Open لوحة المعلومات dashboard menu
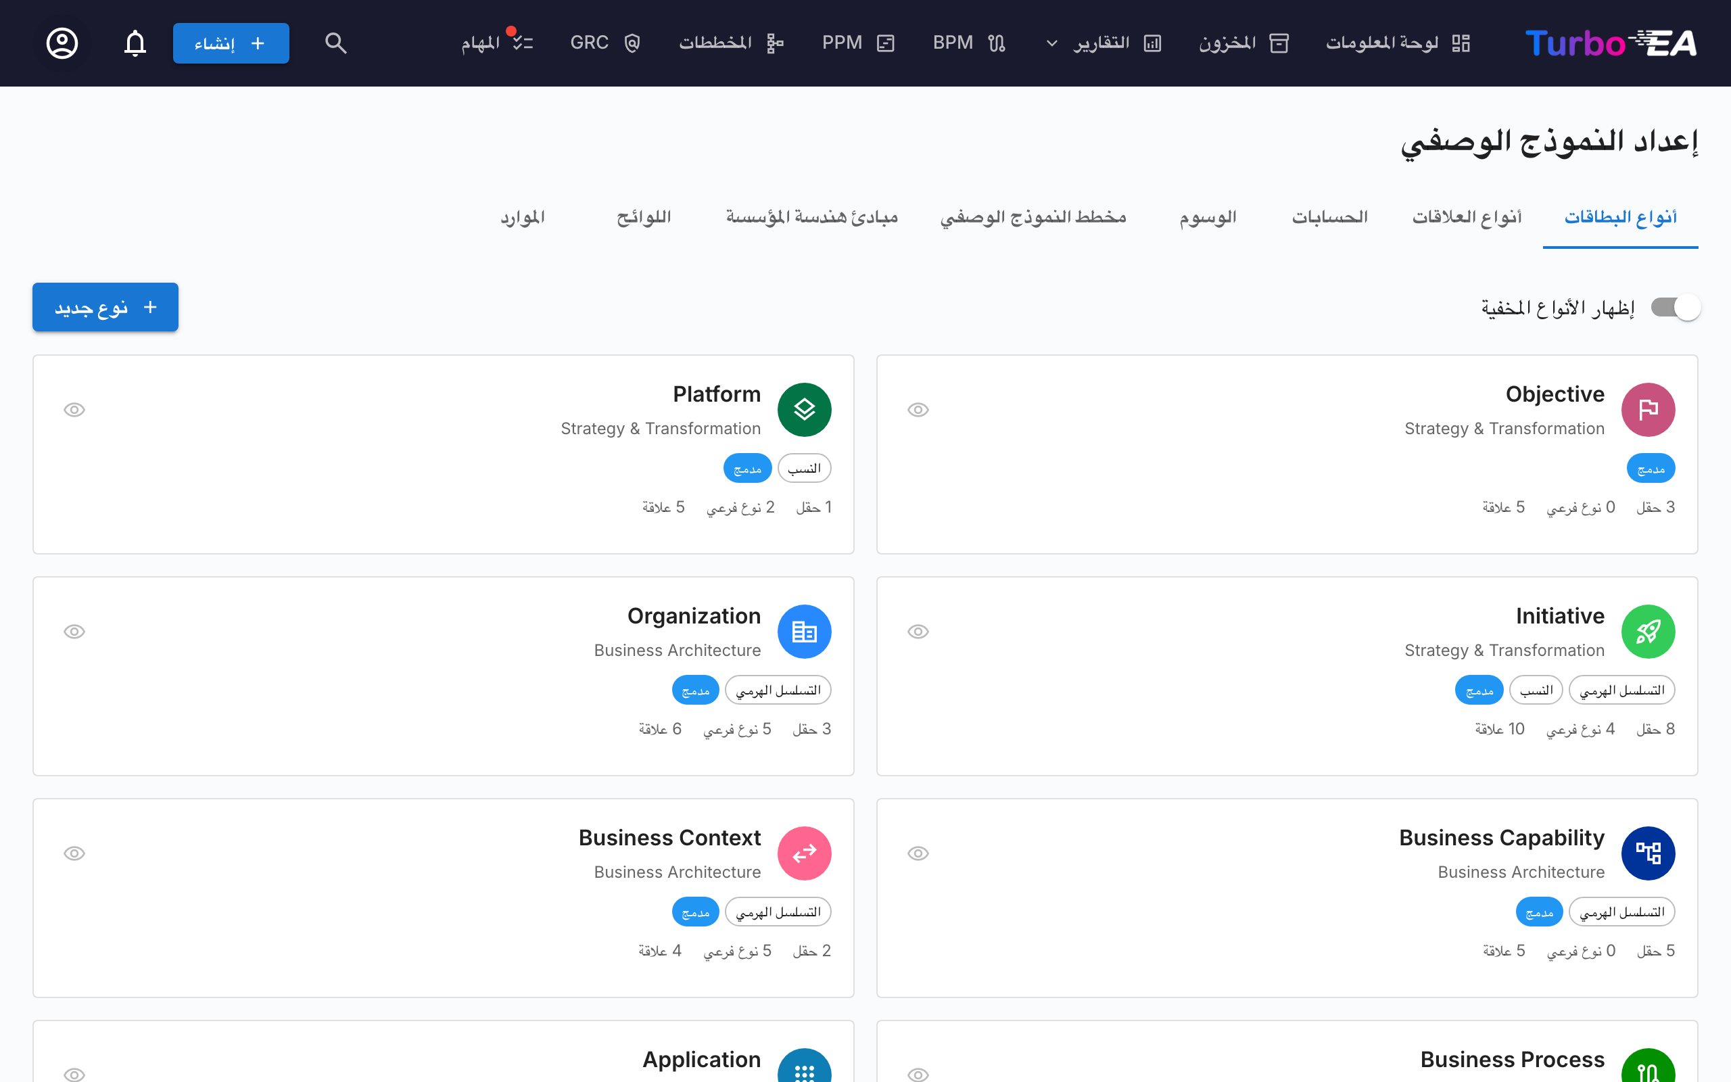This screenshot has width=1731, height=1082. (x=1398, y=43)
